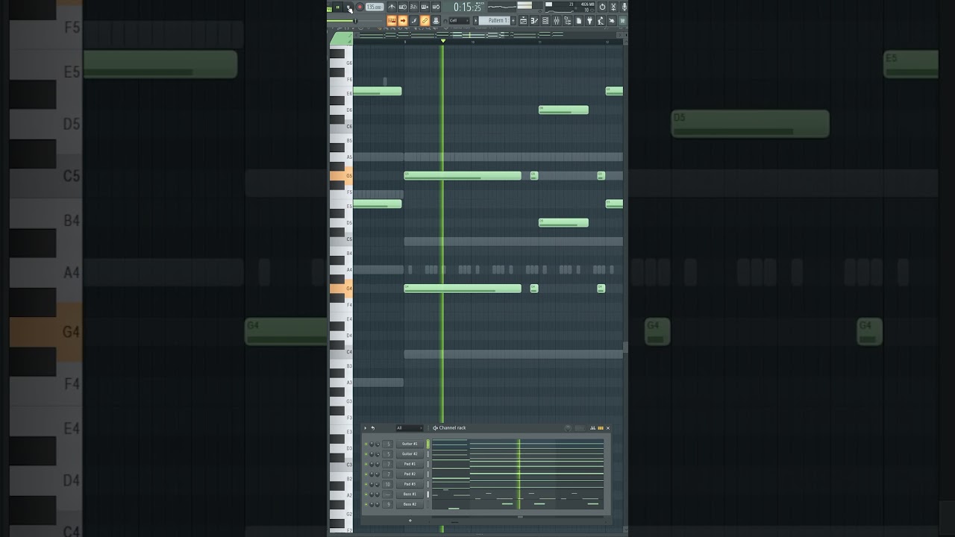Mute the Pad #2 channel LED
955x537 pixels.
366,474
